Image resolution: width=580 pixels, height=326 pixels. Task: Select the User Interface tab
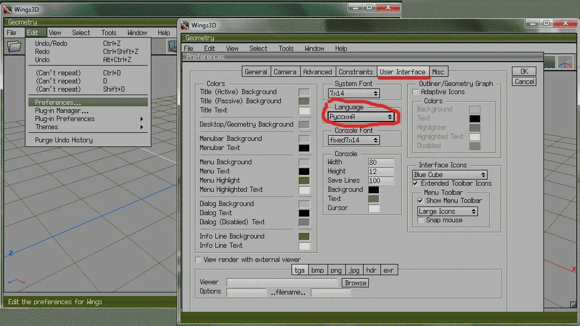[402, 72]
